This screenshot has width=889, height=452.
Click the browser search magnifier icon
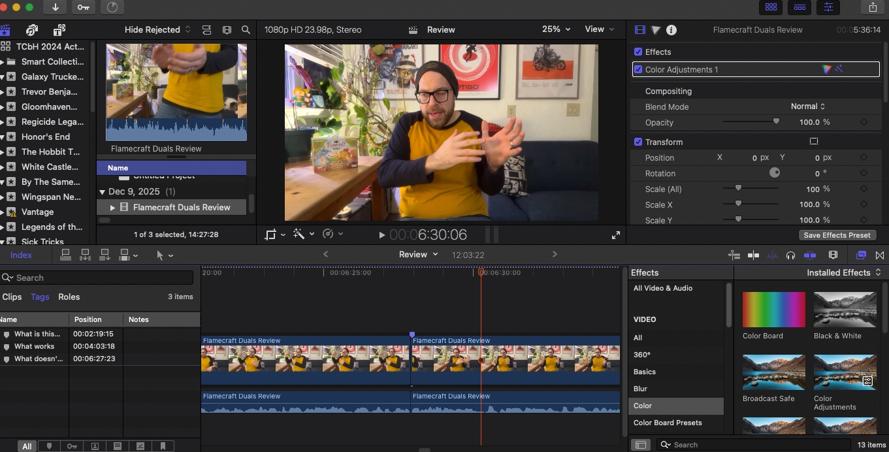pos(246,30)
